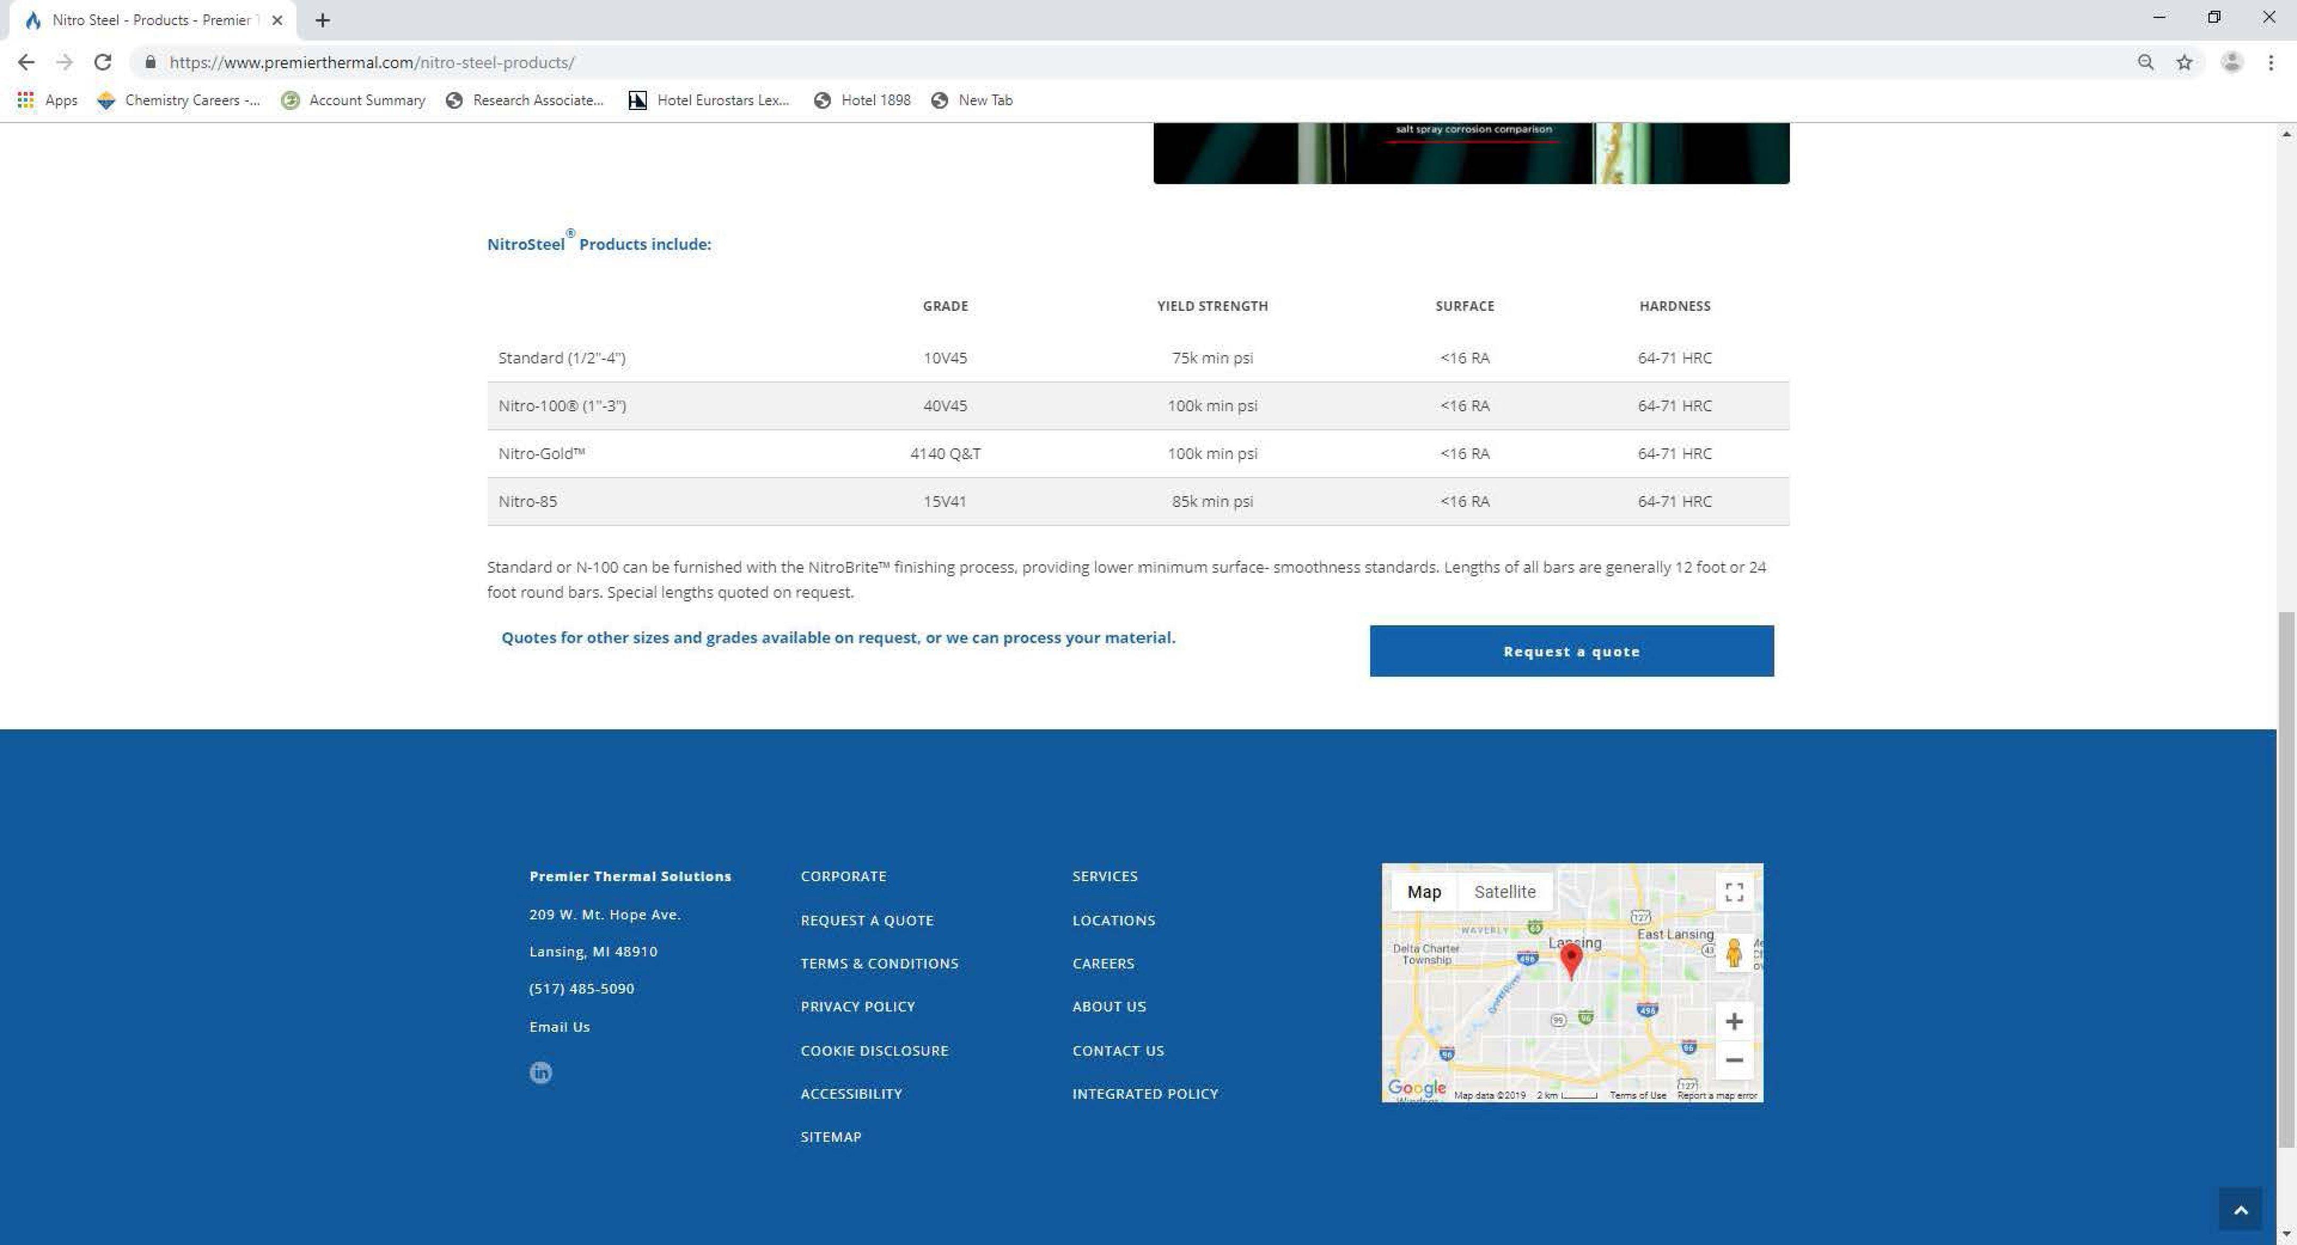This screenshot has width=2297, height=1245.
Task: Open the Careers footer link
Action: click(x=1103, y=963)
